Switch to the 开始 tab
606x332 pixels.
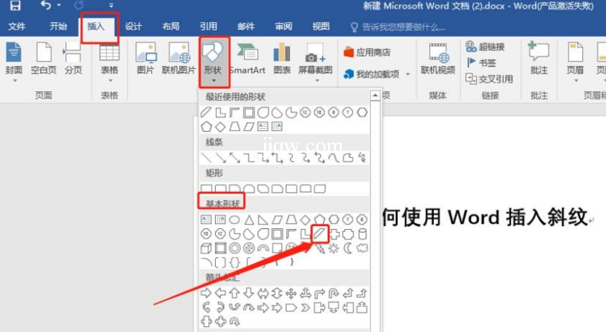click(58, 26)
